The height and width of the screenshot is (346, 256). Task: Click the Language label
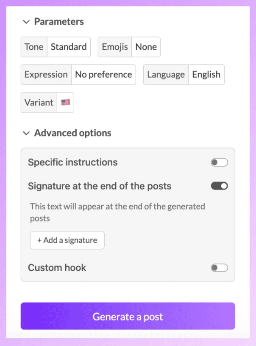pyautogui.click(x=166, y=74)
